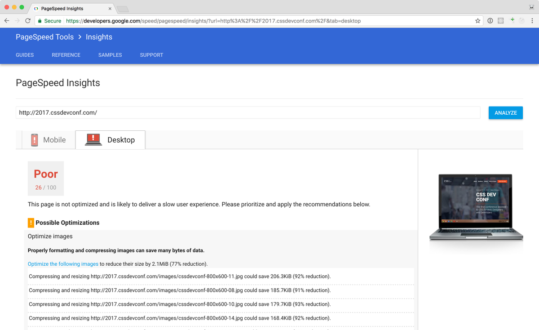Click the faded circular target extension icon
The width and height of the screenshot is (539, 330).
[x=522, y=21]
